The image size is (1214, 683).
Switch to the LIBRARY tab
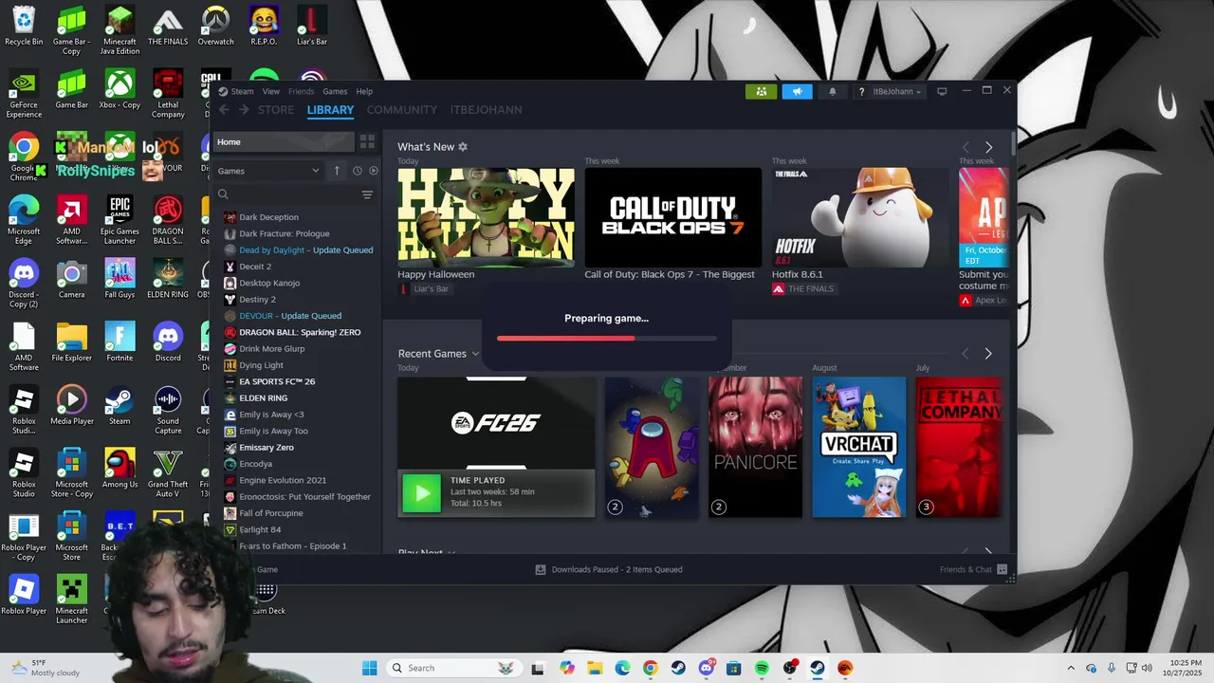[x=330, y=110]
